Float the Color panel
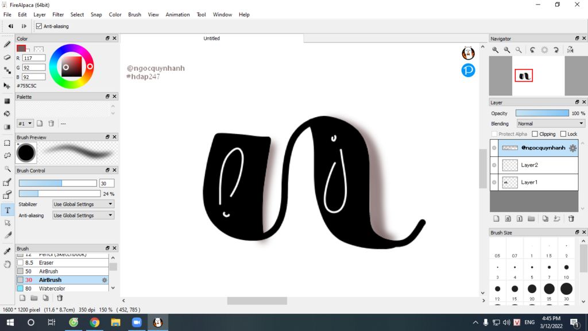The image size is (588, 331). [x=107, y=39]
